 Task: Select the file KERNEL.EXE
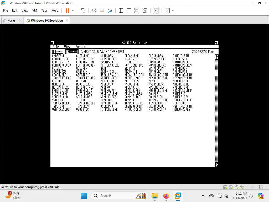click(x=108, y=78)
